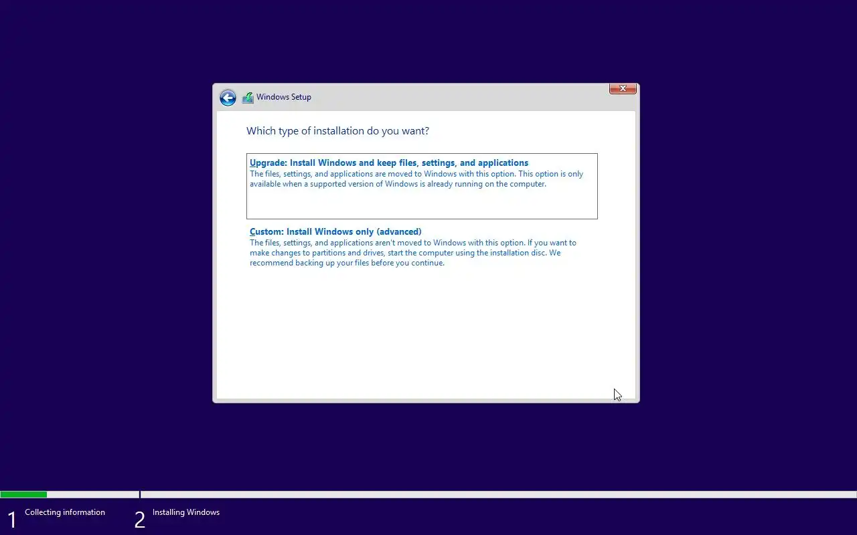Click the Custom option description paragraph
This screenshot has width=857, height=535.
[413, 253]
